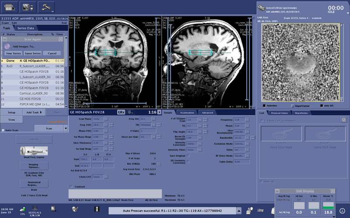Open the Recon DL Strength dropdown
The image size is (350, 218).
click(200, 138)
